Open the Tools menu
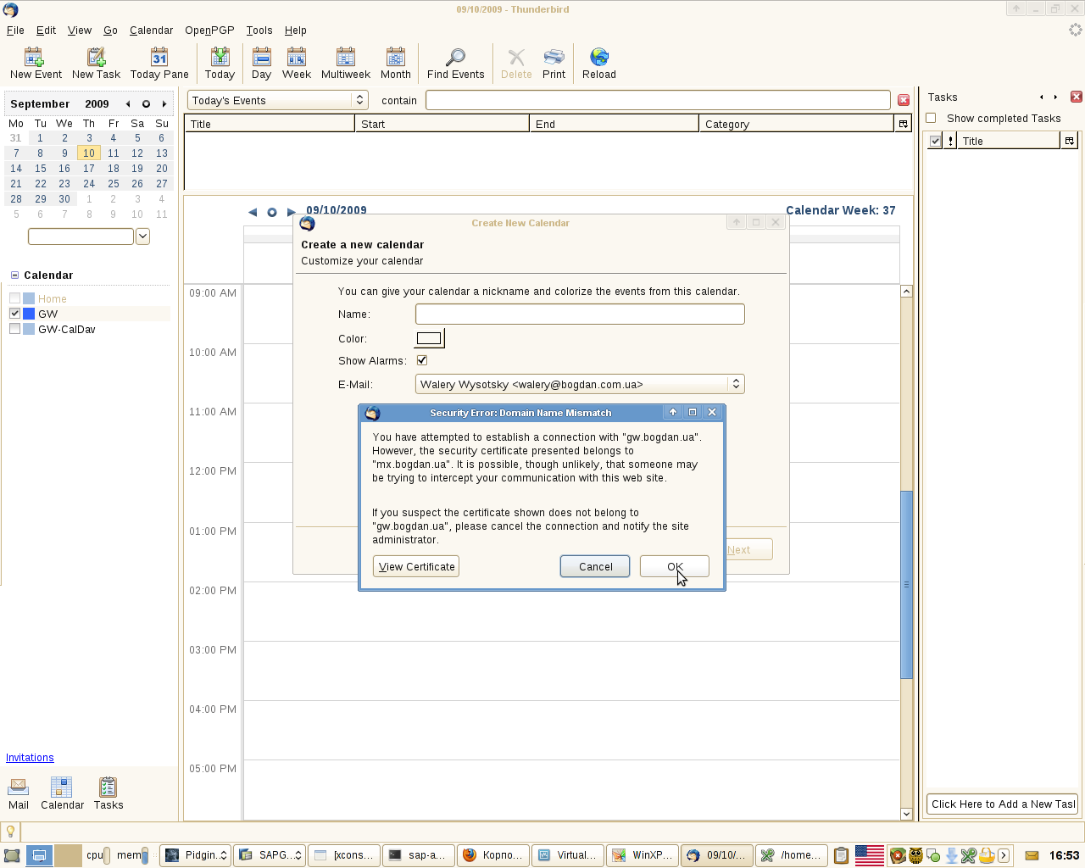Viewport: 1085px width, 868px height. click(x=259, y=30)
